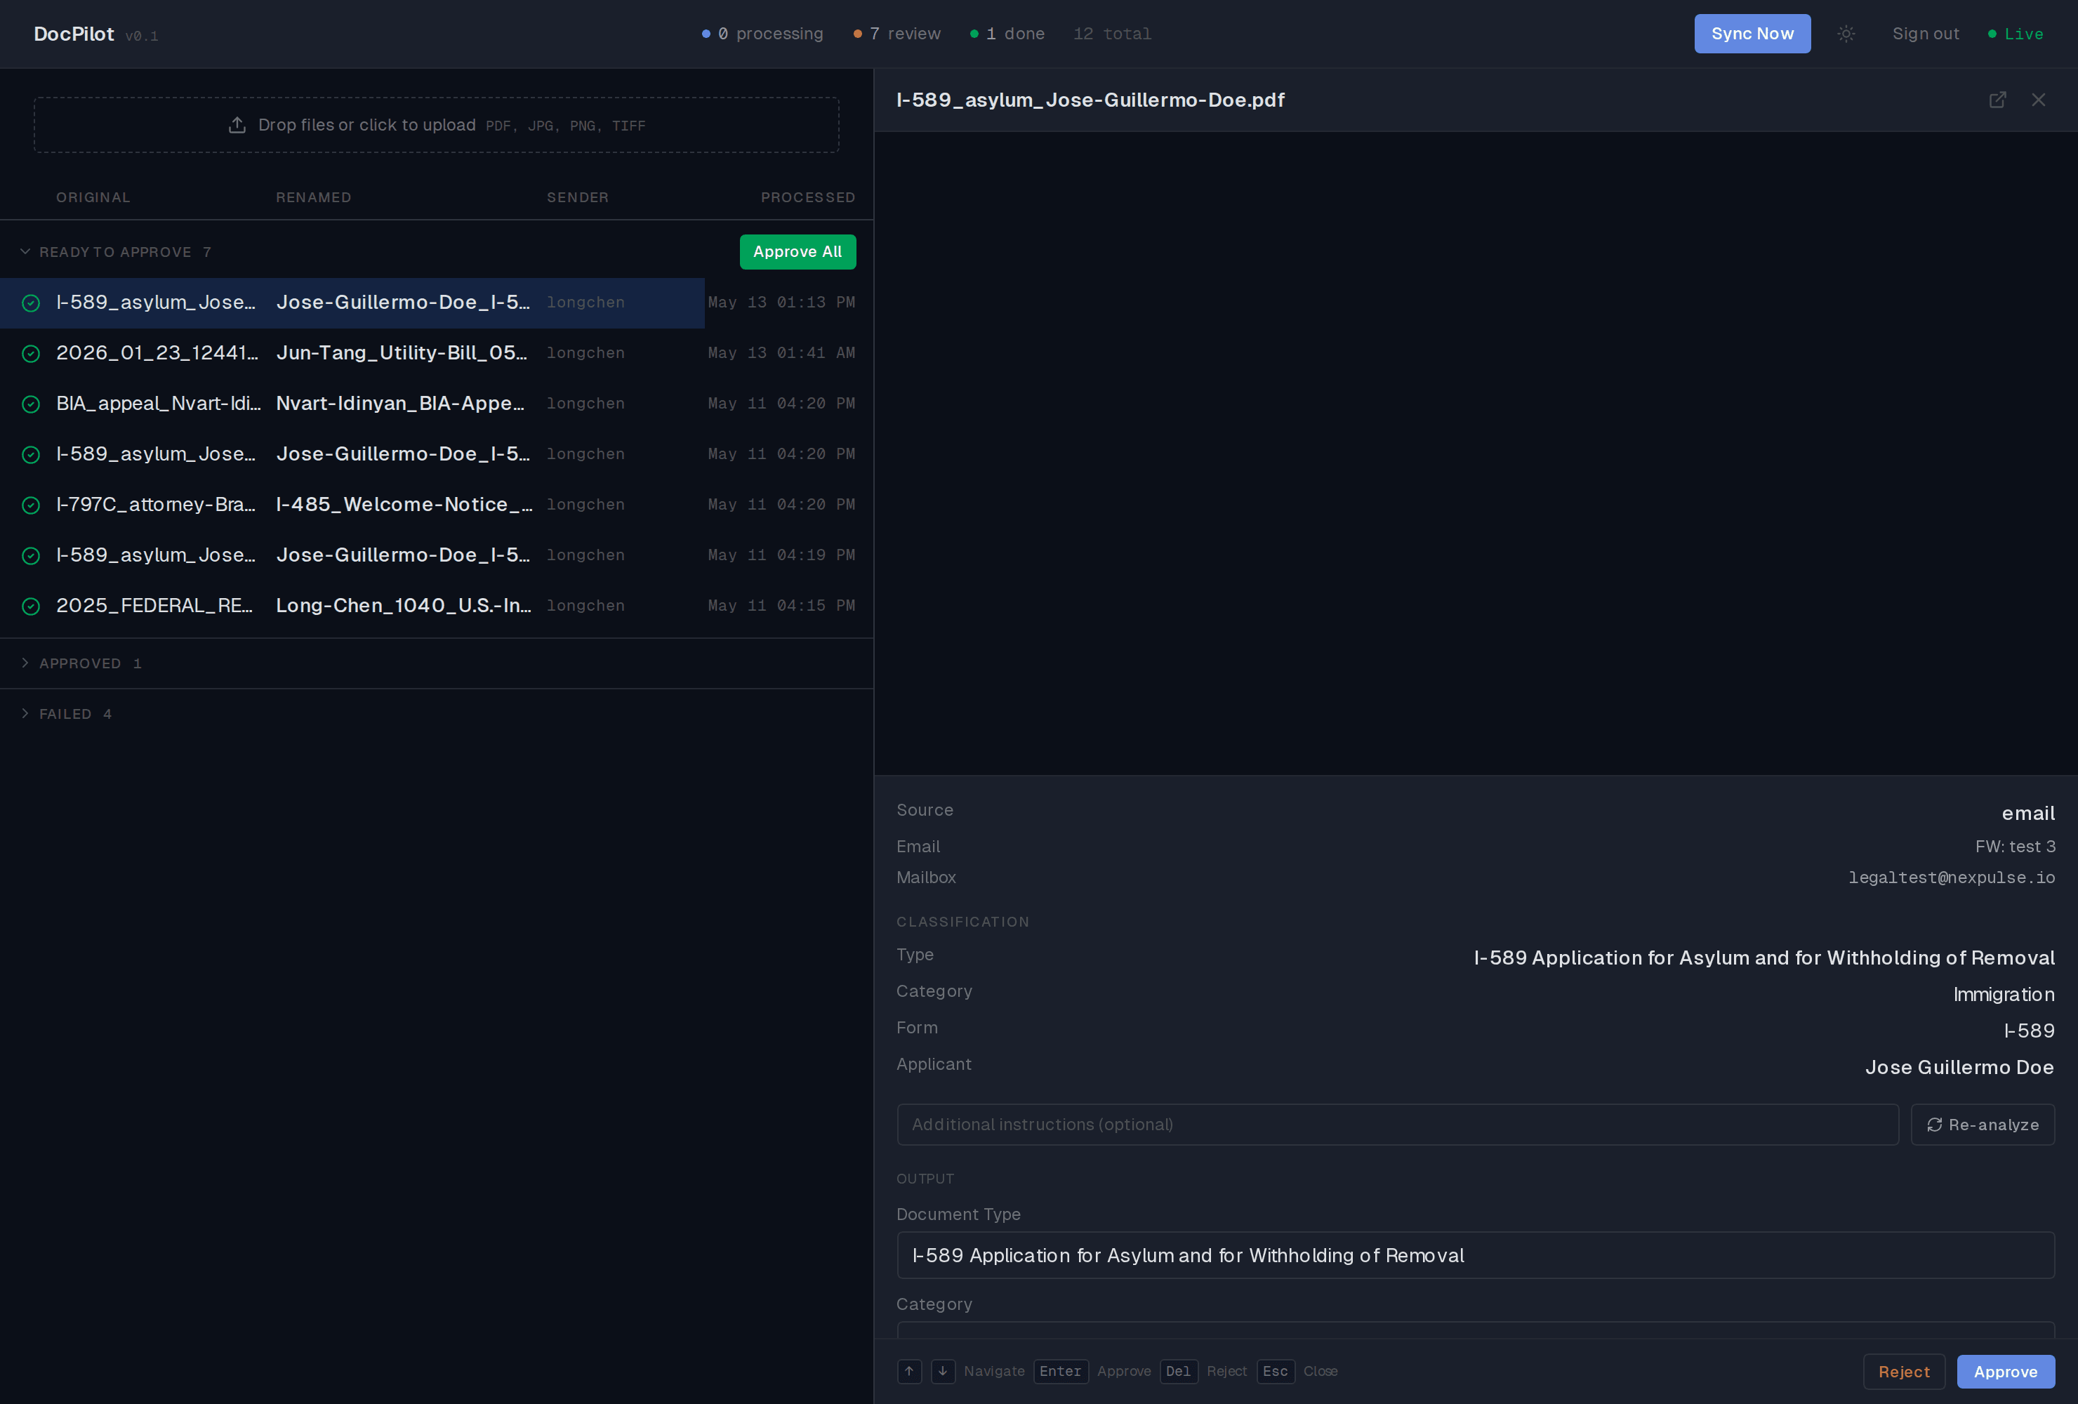This screenshot has height=1404, width=2078.
Task: Click status icon for Jun-Tang Utility-Bill row
Action: 30,353
